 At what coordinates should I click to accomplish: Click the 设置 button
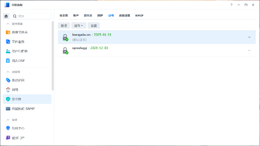(x=94, y=26)
